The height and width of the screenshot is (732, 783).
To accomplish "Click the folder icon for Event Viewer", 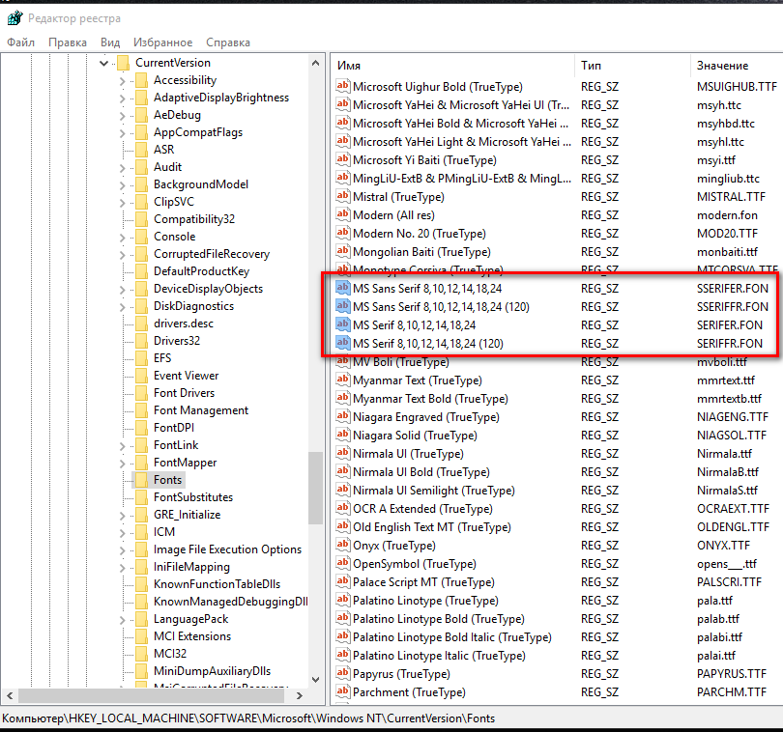I will point(140,376).
